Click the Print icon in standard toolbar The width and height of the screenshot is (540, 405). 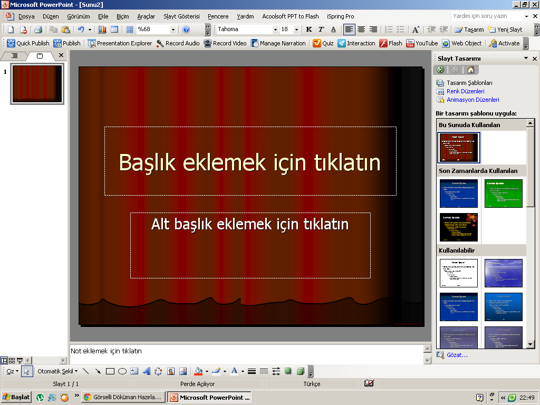click(38, 30)
